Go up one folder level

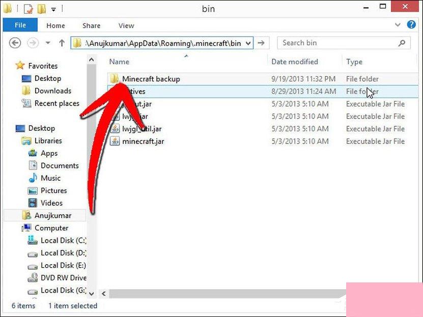pyautogui.click(x=62, y=43)
